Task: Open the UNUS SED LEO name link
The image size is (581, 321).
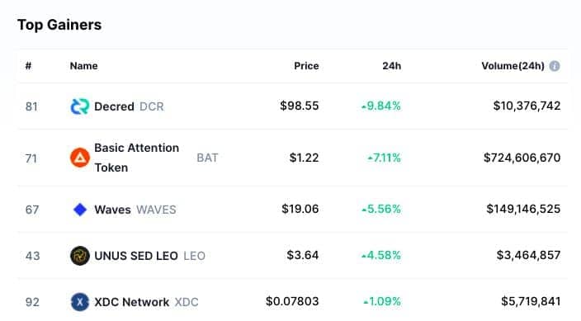Action: pos(136,256)
